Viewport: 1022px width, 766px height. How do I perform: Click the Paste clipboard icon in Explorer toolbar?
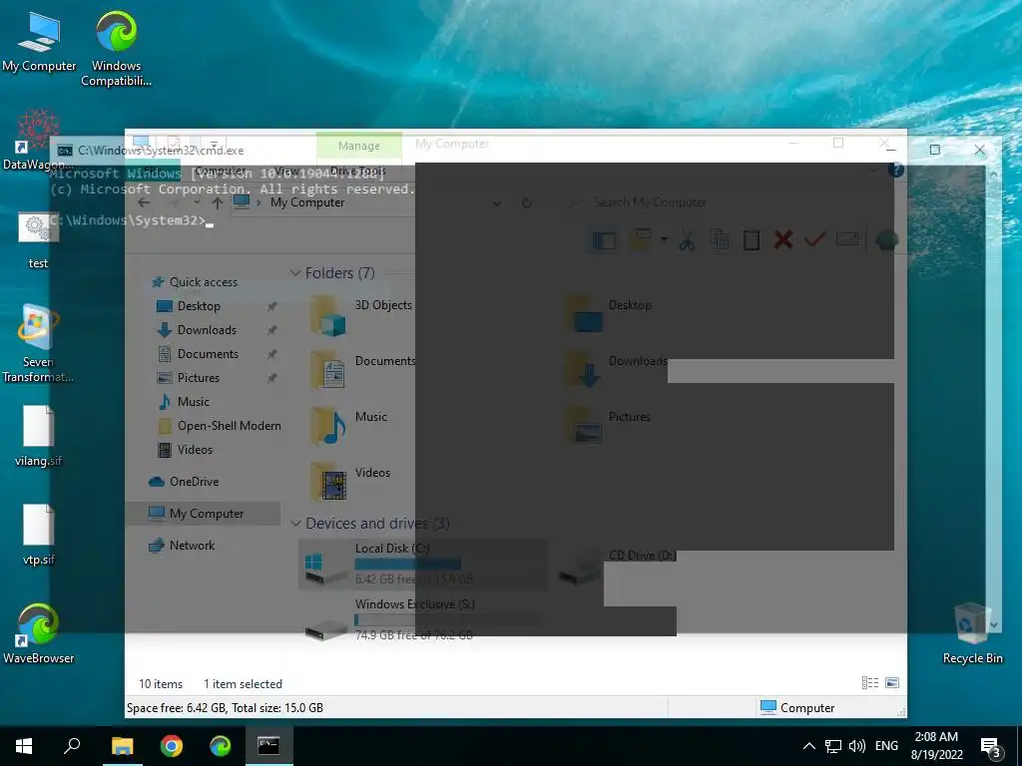click(x=751, y=240)
